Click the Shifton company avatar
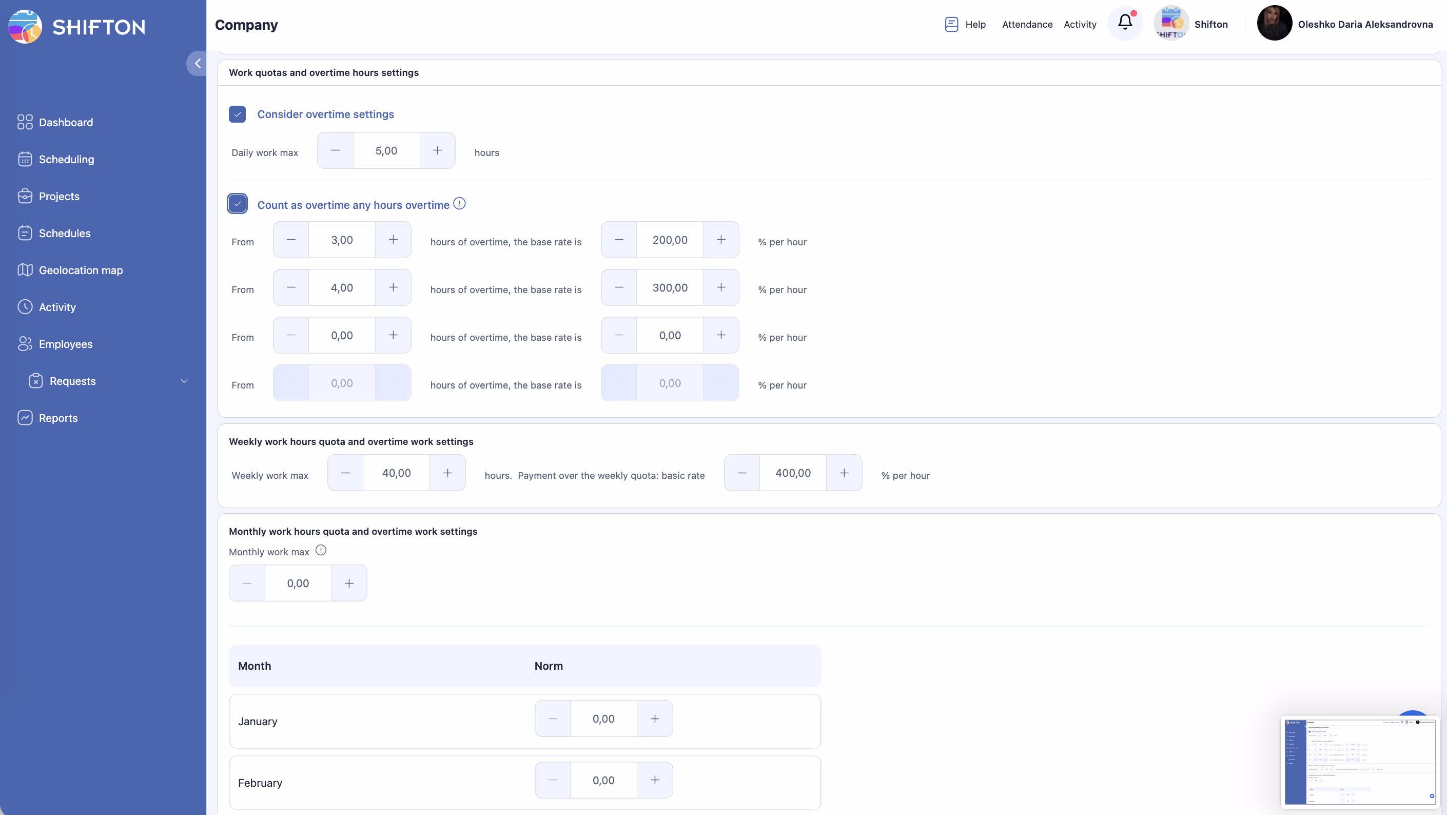Image resolution: width=1447 pixels, height=815 pixels. coord(1170,23)
